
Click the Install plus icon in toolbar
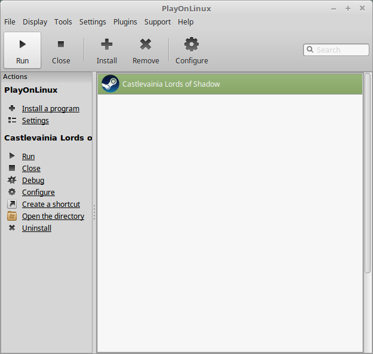coord(107,44)
